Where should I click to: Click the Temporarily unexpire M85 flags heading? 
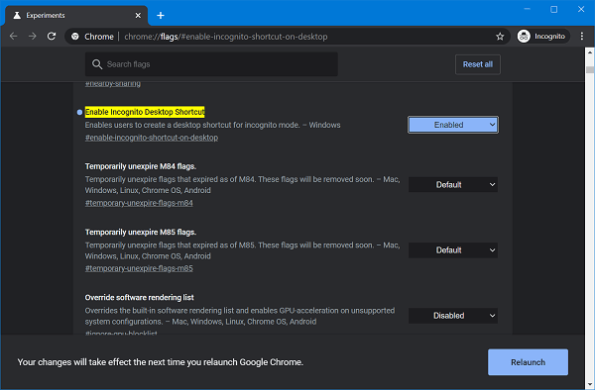tap(141, 232)
